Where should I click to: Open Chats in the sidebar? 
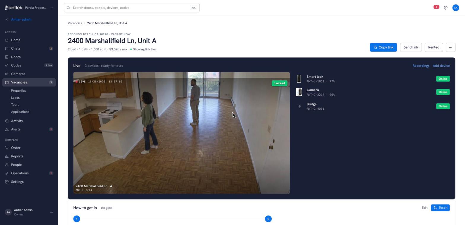click(x=29, y=48)
